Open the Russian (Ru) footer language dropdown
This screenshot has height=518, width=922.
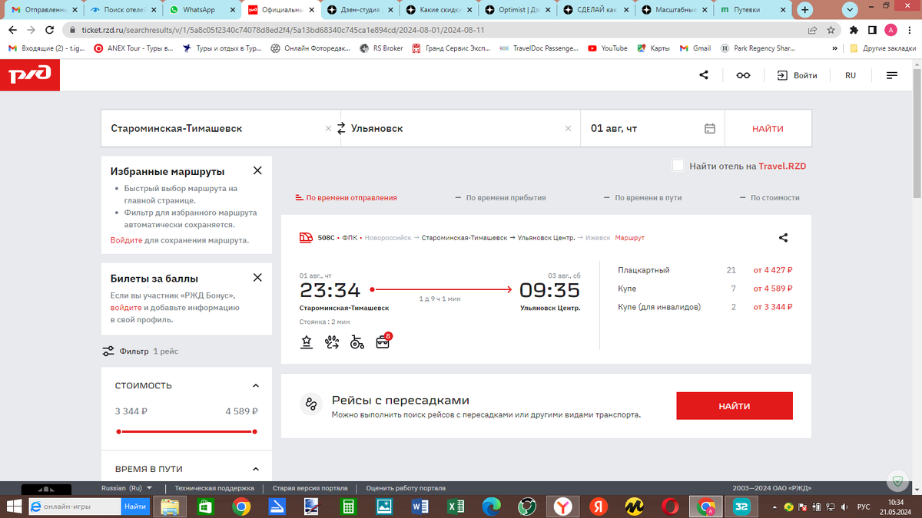point(127,488)
